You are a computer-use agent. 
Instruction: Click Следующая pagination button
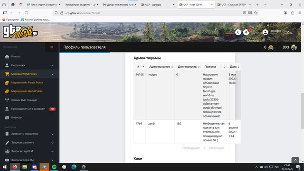tap(217, 148)
